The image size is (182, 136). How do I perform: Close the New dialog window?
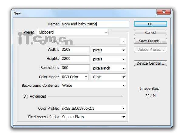[163, 12]
